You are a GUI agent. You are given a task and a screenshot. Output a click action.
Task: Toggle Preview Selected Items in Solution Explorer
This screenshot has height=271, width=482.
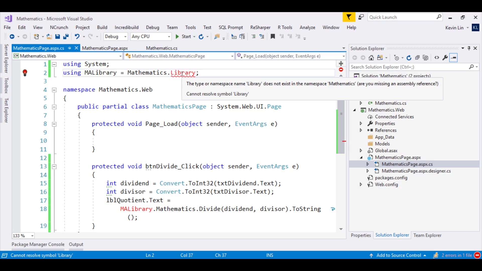[x=454, y=57]
